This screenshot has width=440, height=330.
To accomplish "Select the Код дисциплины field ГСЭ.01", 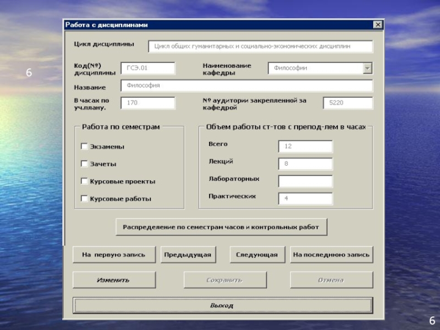I will pyautogui.click(x=148, y=68).
